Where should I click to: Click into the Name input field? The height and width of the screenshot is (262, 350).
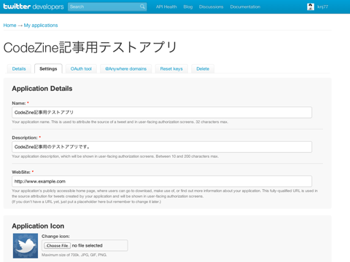(x=162, y=112)
